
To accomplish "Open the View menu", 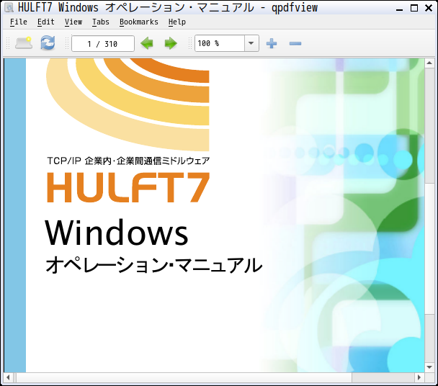I will coord(73,22).
